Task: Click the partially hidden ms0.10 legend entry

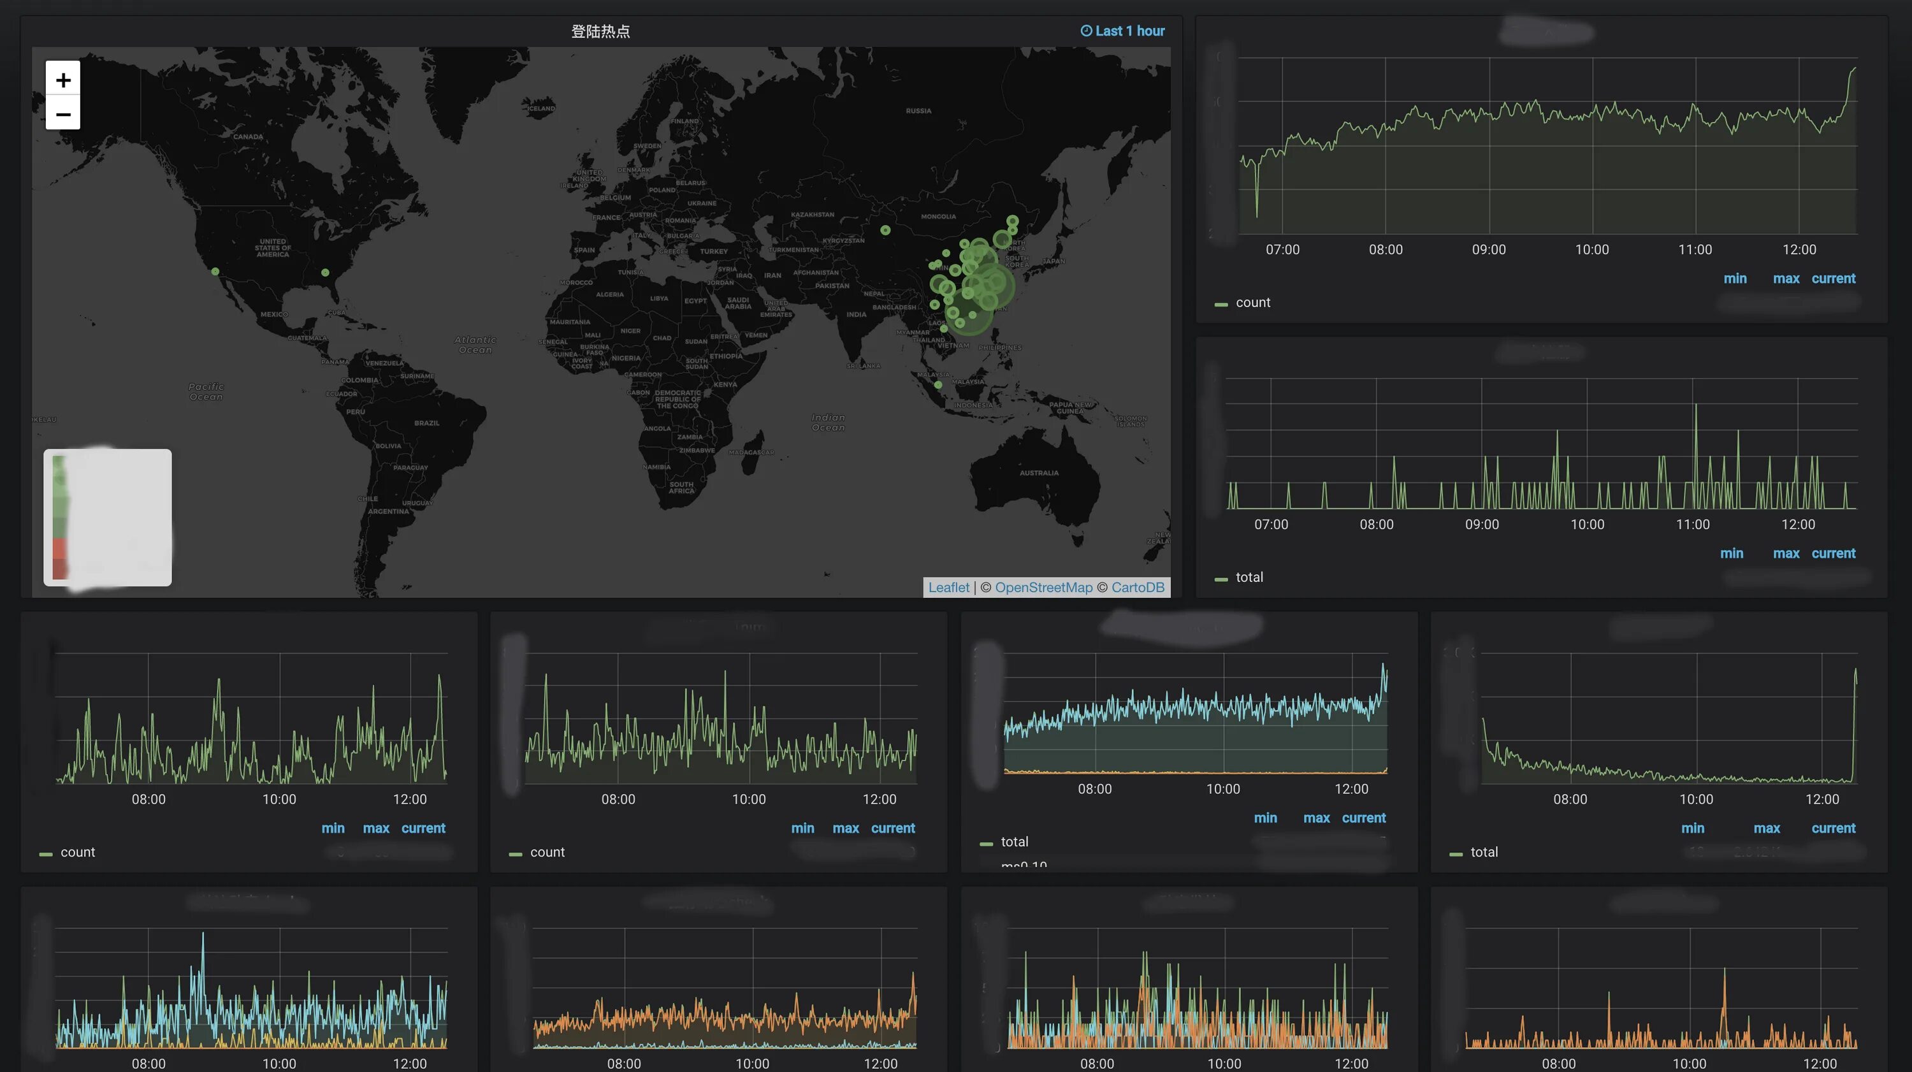Action: (x=1024, y=865)
